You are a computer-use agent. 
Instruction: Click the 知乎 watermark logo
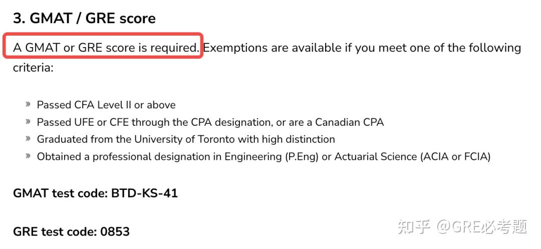414,226
